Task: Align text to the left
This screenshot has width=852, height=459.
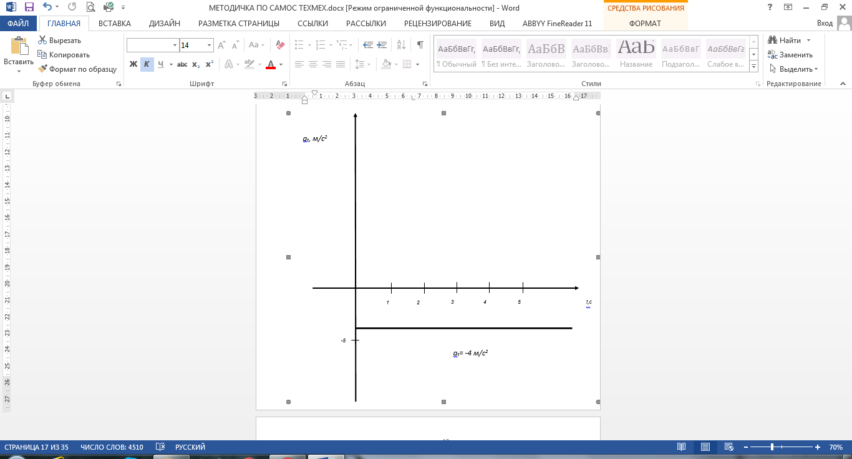Action: coord(299,64)
